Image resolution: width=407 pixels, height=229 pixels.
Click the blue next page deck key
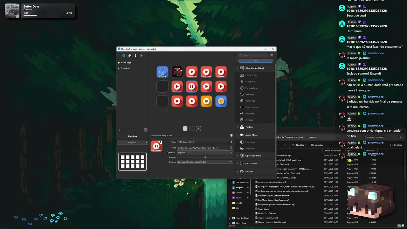pyautogui.click(x=221, y=101)
